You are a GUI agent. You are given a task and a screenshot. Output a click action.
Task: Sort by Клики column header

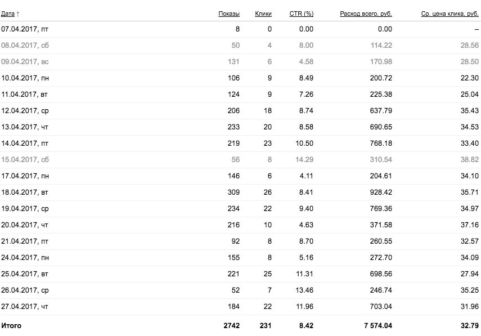[x=263, y=14]
